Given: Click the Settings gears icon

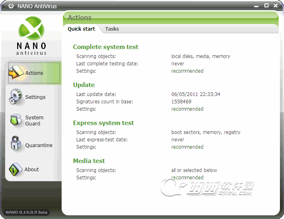Looking at the screenshot, I should coord(16,96).
